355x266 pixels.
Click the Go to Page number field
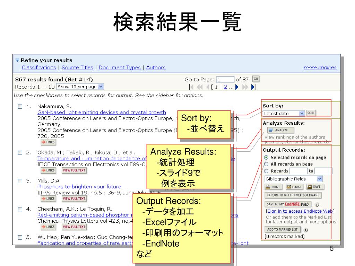225,80
